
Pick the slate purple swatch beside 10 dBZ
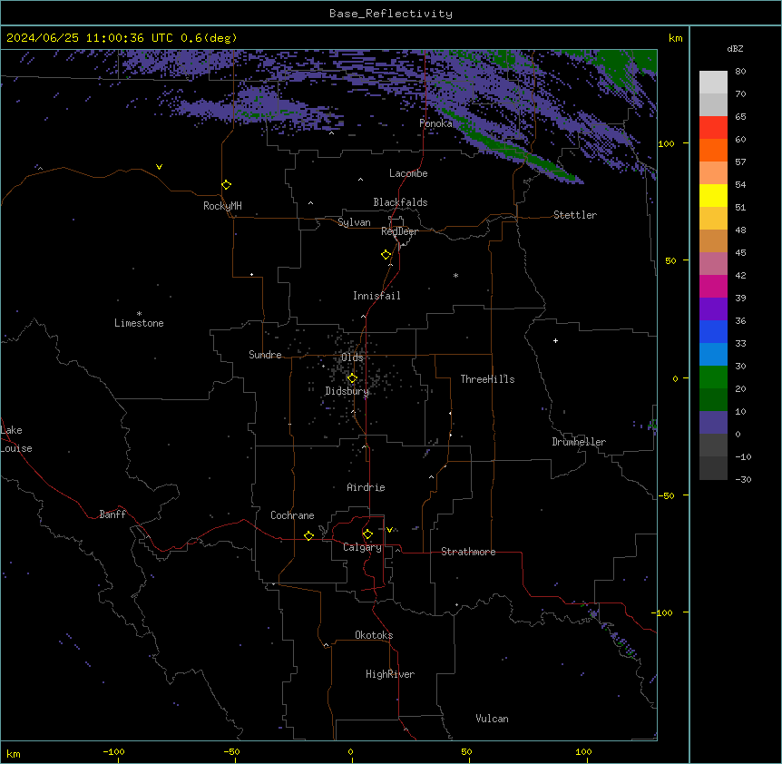pos(713,423)
